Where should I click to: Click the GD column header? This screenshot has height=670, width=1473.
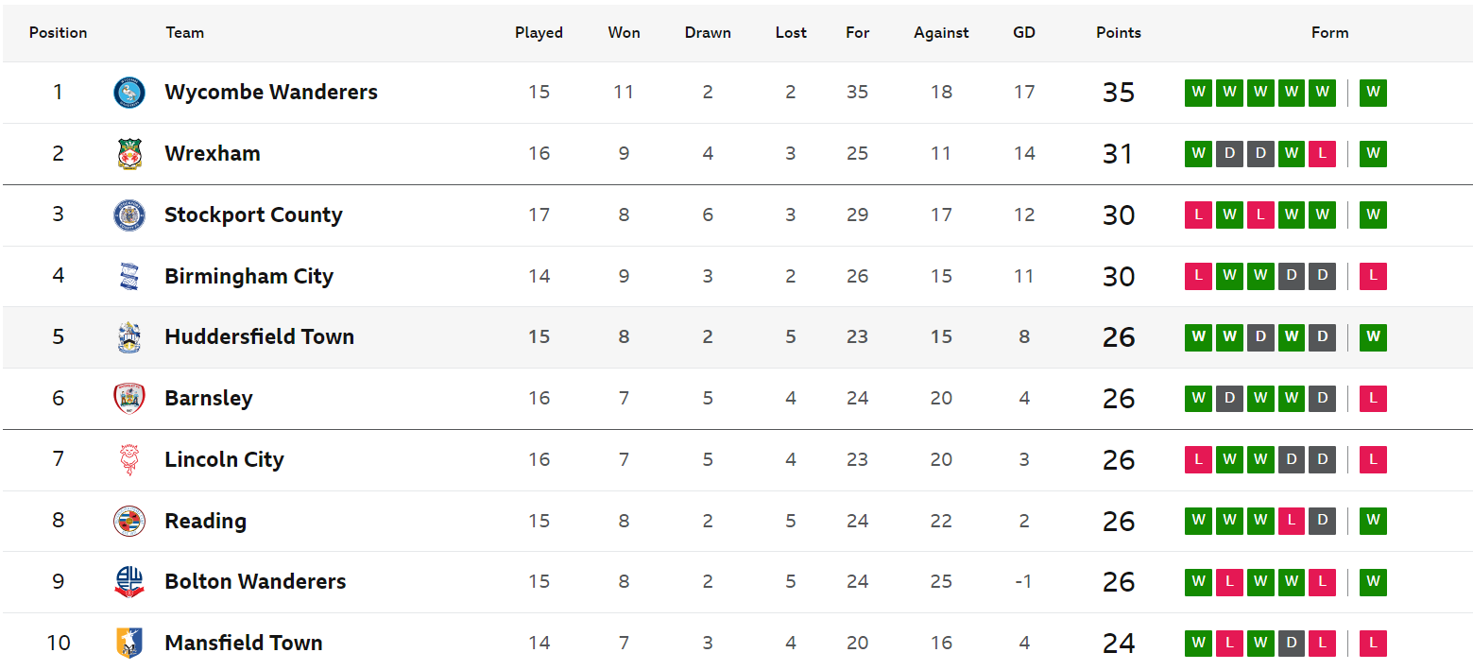(x=1024, y=32)
